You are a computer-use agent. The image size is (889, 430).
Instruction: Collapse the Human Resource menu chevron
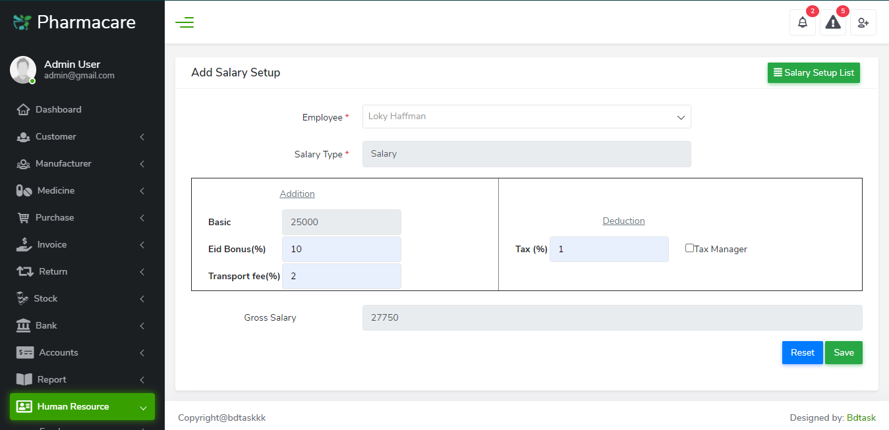144,407
